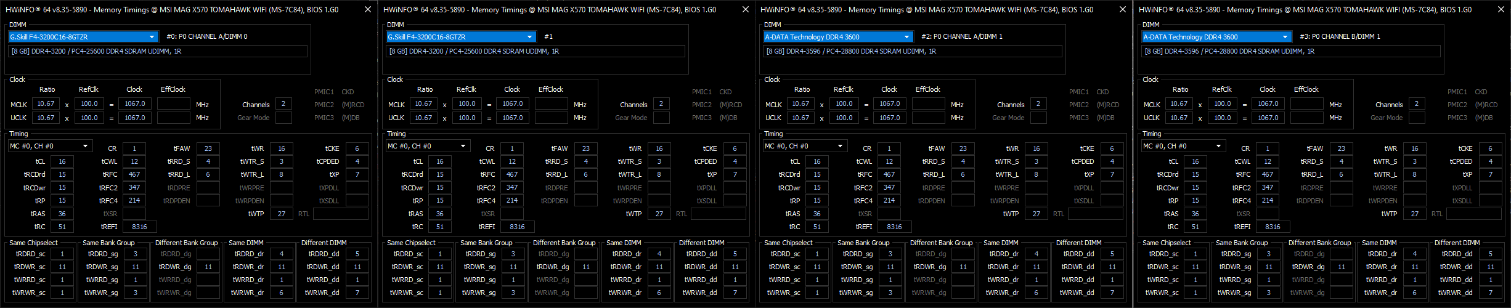Click the UCLK RefClk 100.0 field in the DIMM #3 window
Image resolution: width=1511 pixels, height=308 pixels.
click(1223, 118)
